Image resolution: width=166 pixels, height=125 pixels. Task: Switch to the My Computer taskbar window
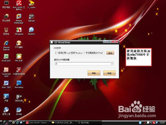tap(89, 123)
